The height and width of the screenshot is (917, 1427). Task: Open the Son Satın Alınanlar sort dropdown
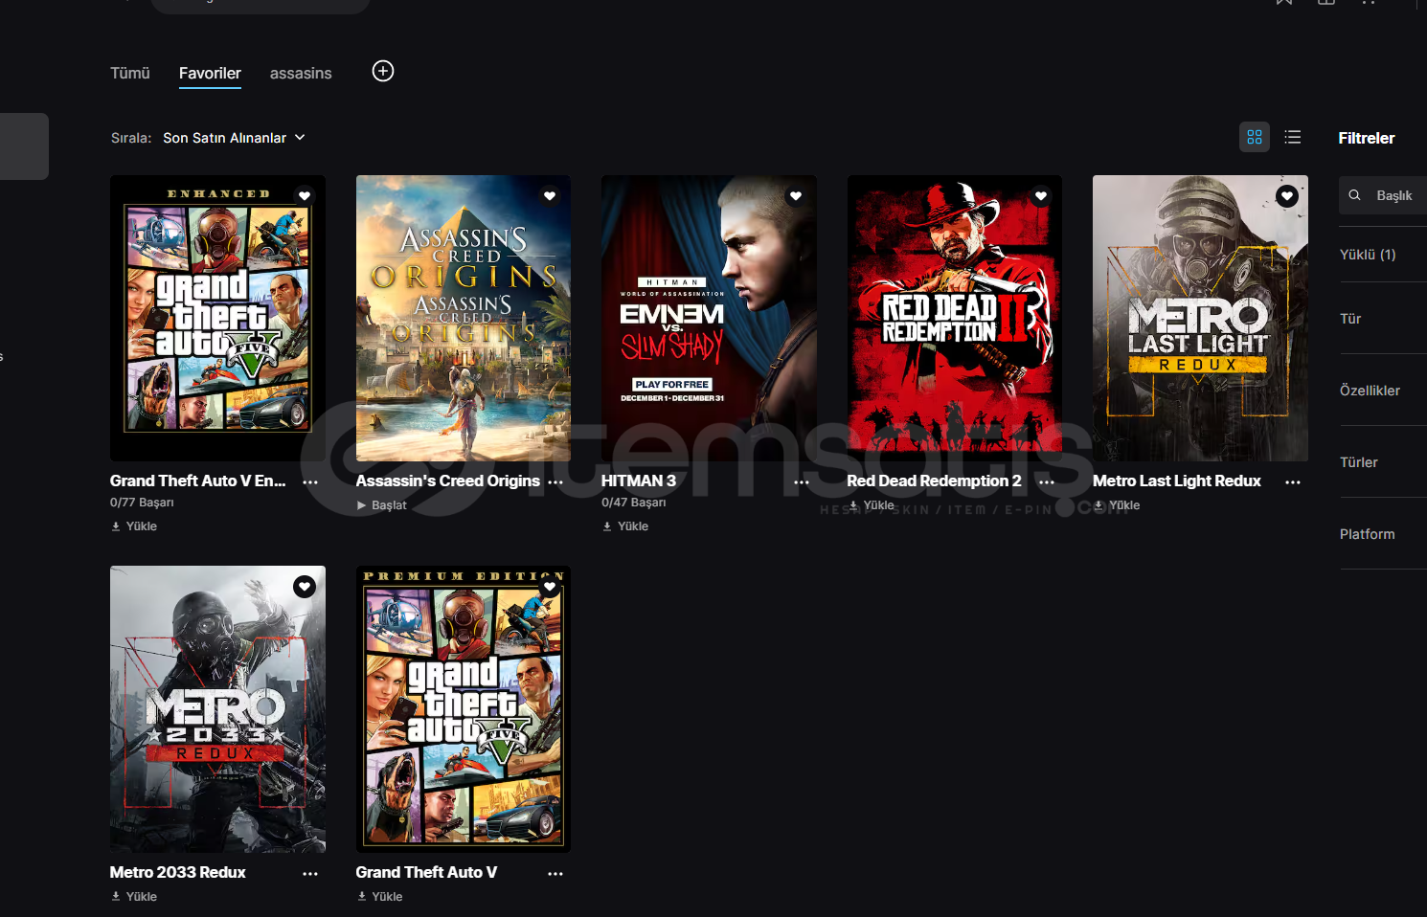235,138
